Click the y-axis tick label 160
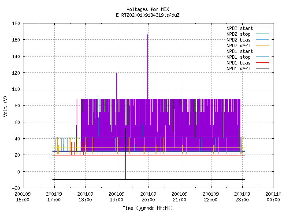 (16, 40)
